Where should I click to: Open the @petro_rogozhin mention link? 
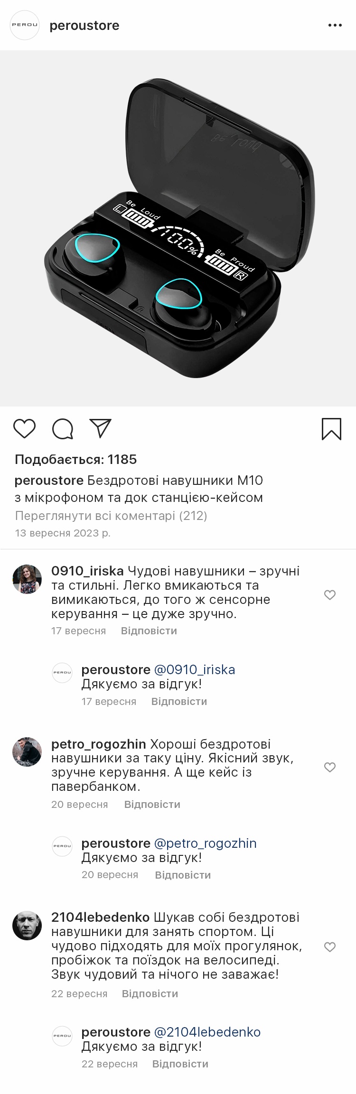205,844
